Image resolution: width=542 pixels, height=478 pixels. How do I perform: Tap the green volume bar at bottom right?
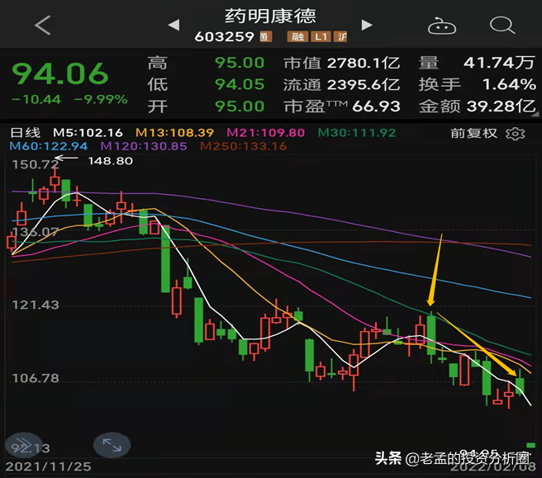click(x=530, y=445)
